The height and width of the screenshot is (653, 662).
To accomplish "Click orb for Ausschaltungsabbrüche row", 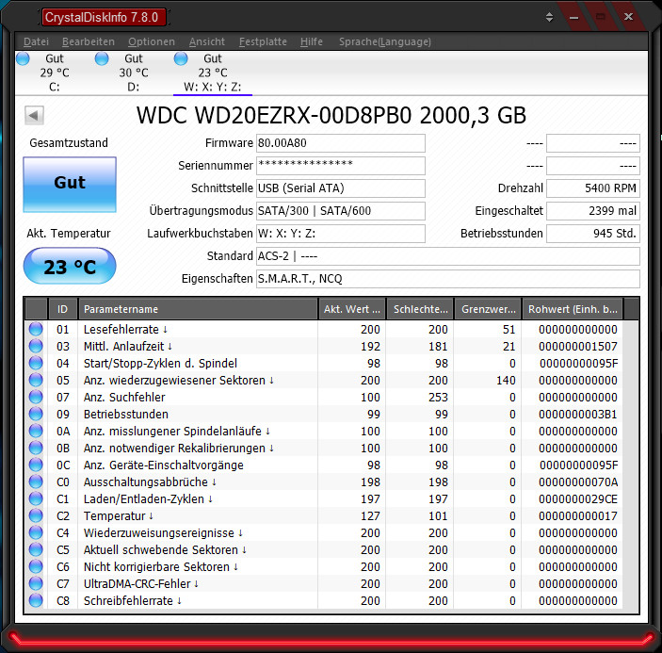I will (x=36, y=482).
